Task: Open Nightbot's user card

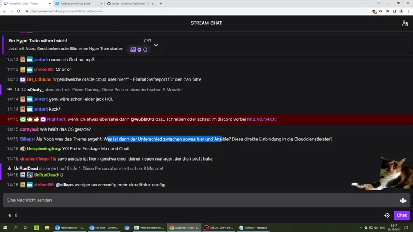Action: tap(56, 119)
